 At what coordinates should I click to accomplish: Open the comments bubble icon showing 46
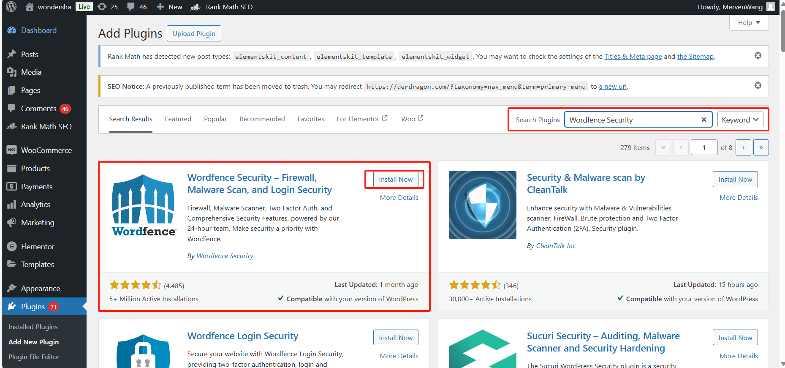(x=131, y=7)
